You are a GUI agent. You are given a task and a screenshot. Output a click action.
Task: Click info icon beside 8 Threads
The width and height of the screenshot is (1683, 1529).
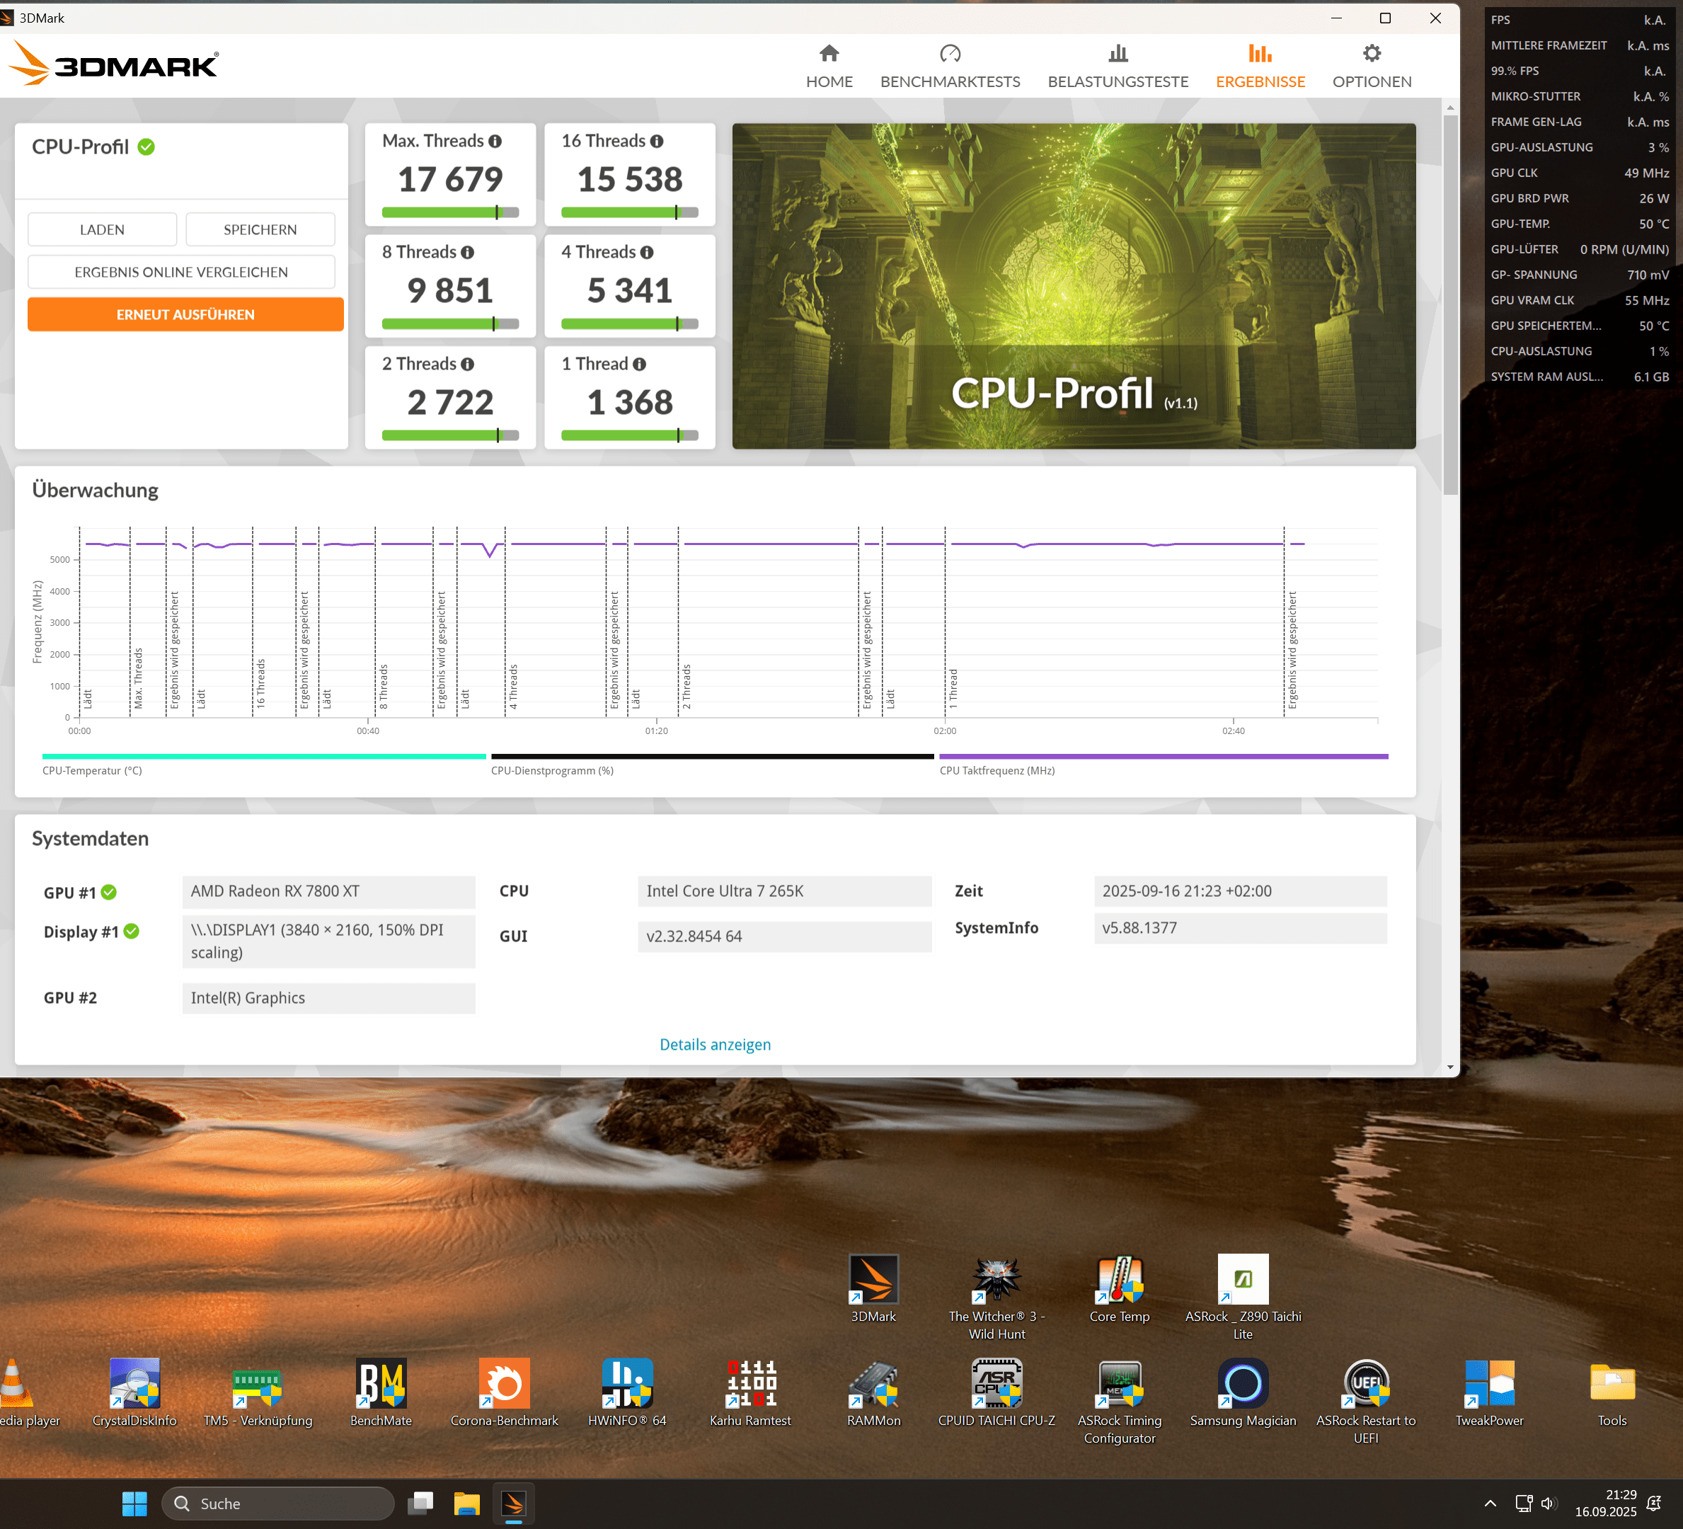pyautogui.click(x=468, y=252)
